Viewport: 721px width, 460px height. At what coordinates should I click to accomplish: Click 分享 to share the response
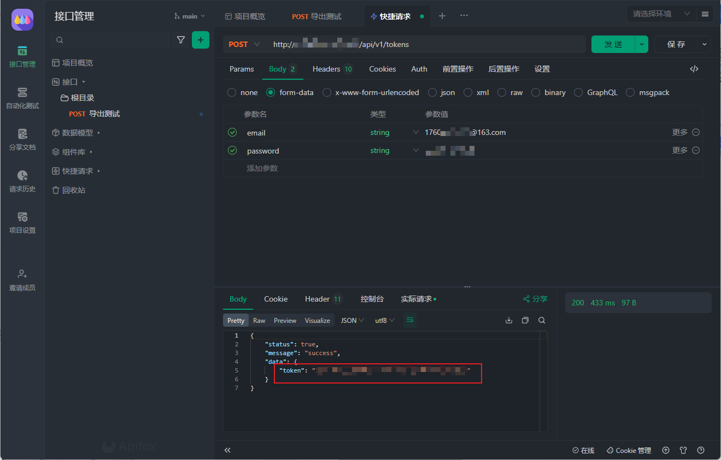tap(535, 299)
